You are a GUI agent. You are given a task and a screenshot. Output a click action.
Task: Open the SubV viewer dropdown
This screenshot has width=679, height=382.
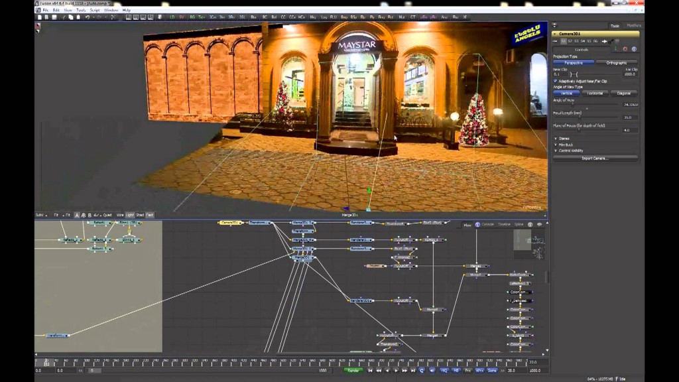[42, 215]
